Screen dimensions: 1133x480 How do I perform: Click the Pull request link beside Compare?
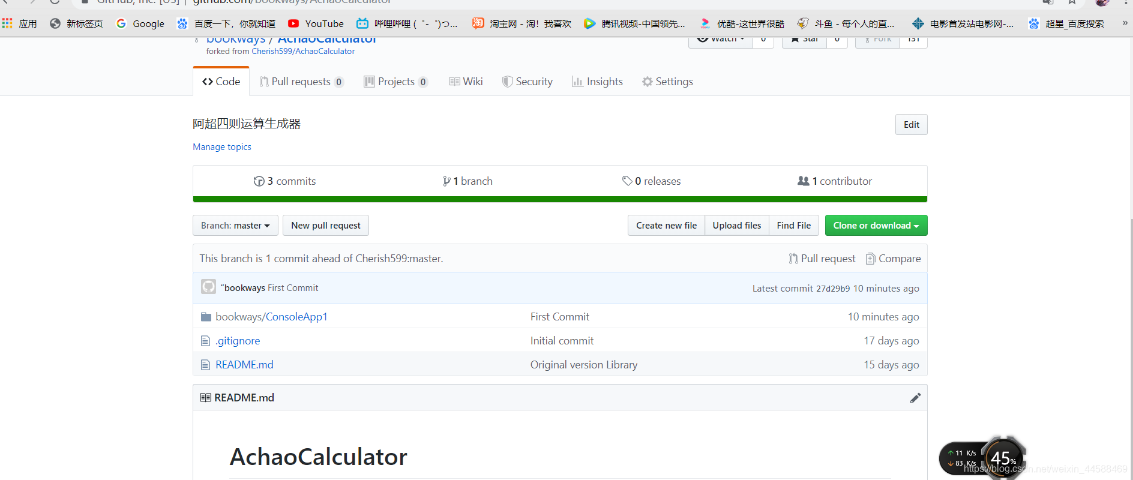(x=822, y=259)
